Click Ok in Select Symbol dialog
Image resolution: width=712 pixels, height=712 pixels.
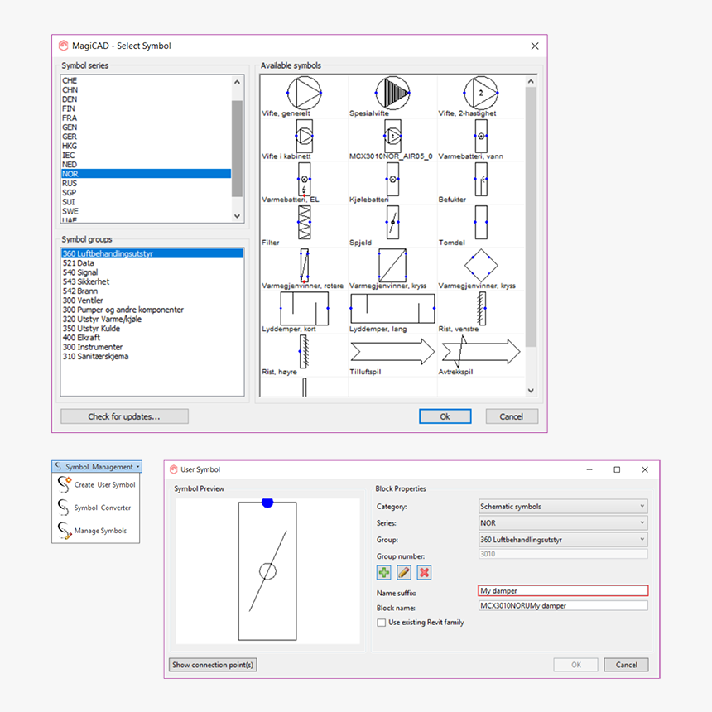445,416
